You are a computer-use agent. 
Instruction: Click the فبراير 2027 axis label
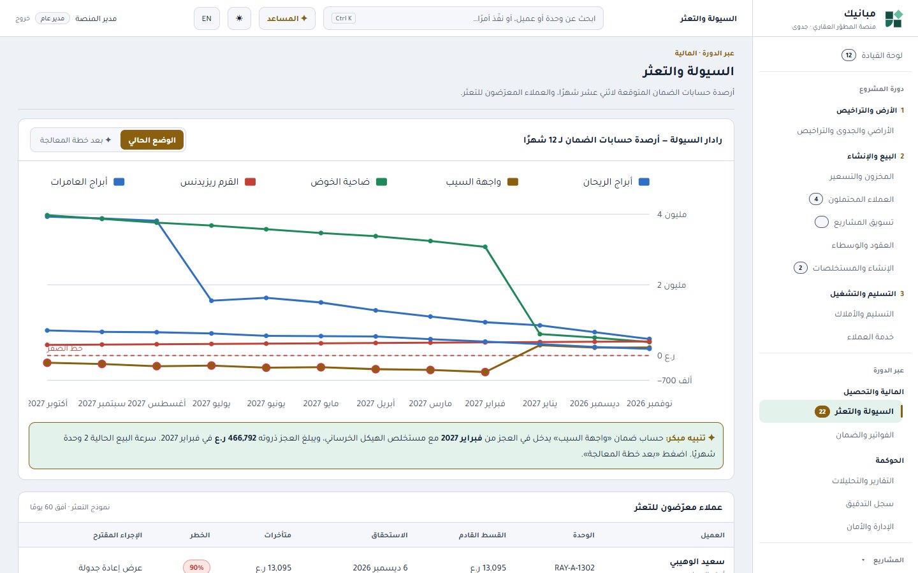pyautogui.click(x=485, y=404)
